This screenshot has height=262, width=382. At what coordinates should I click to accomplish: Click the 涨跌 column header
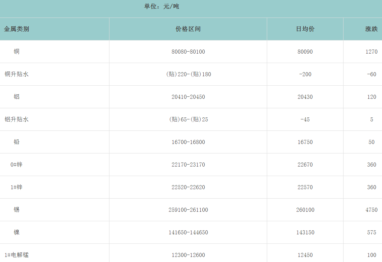pyautogui.click(x=371, y=29)
